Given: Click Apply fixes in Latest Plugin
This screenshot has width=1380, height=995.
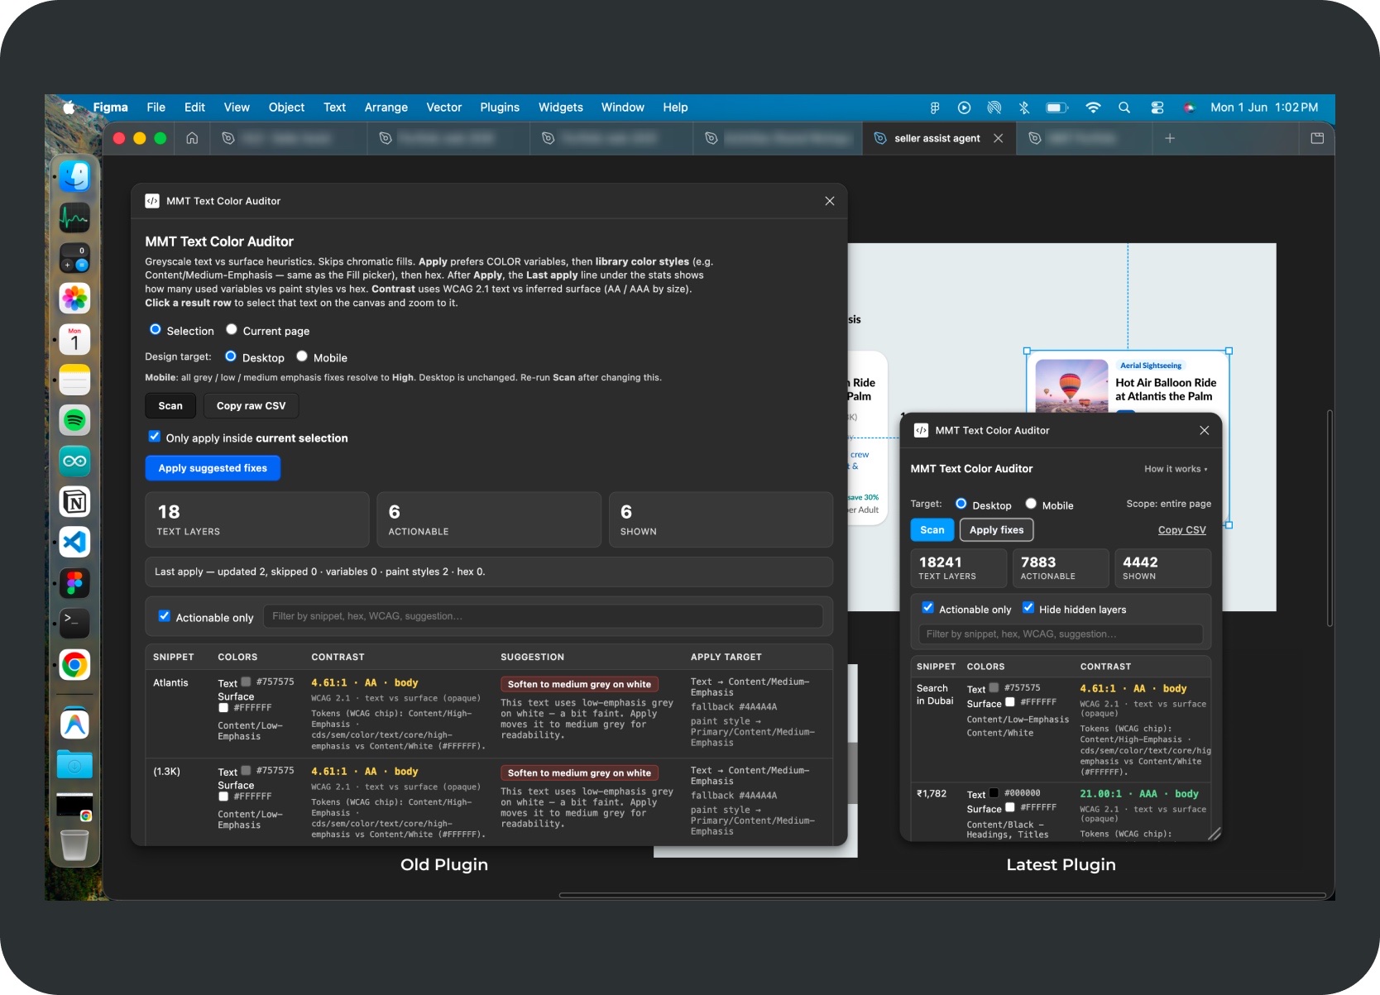Looking at the screenshot, I should [997, 530].
